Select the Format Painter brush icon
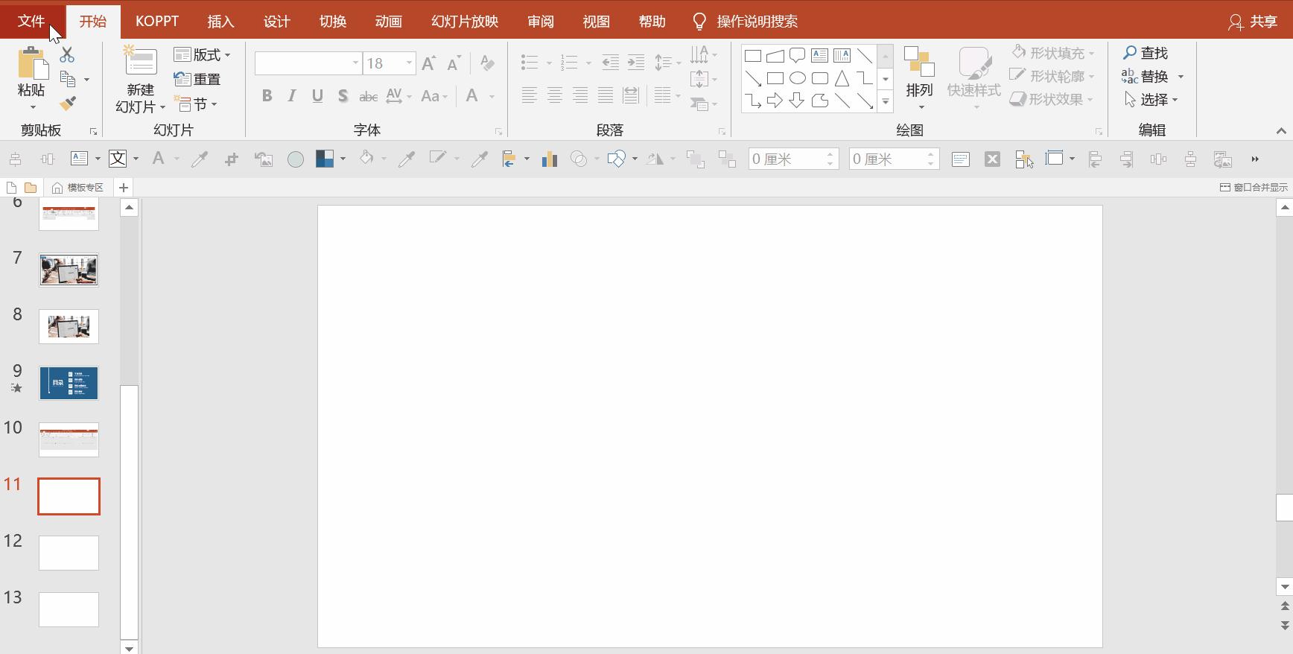Screen dimensions: 1293x654 pos(68,104)
